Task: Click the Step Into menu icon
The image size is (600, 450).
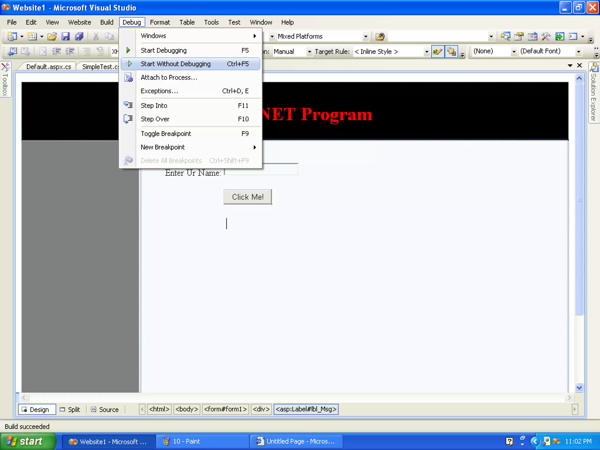Action: (128, 105)
